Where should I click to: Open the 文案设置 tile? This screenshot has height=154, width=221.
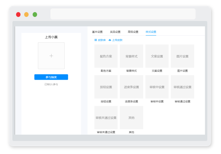coord(157,56)
